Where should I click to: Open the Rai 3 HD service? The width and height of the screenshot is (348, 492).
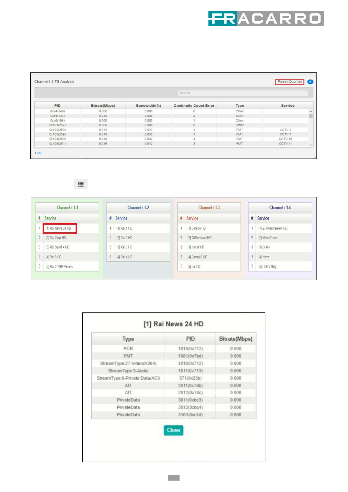124,247
